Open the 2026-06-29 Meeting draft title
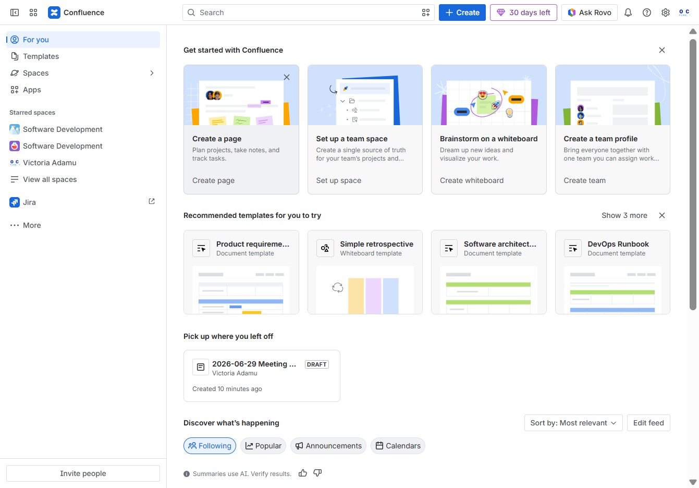 click(x=254, y=364)
